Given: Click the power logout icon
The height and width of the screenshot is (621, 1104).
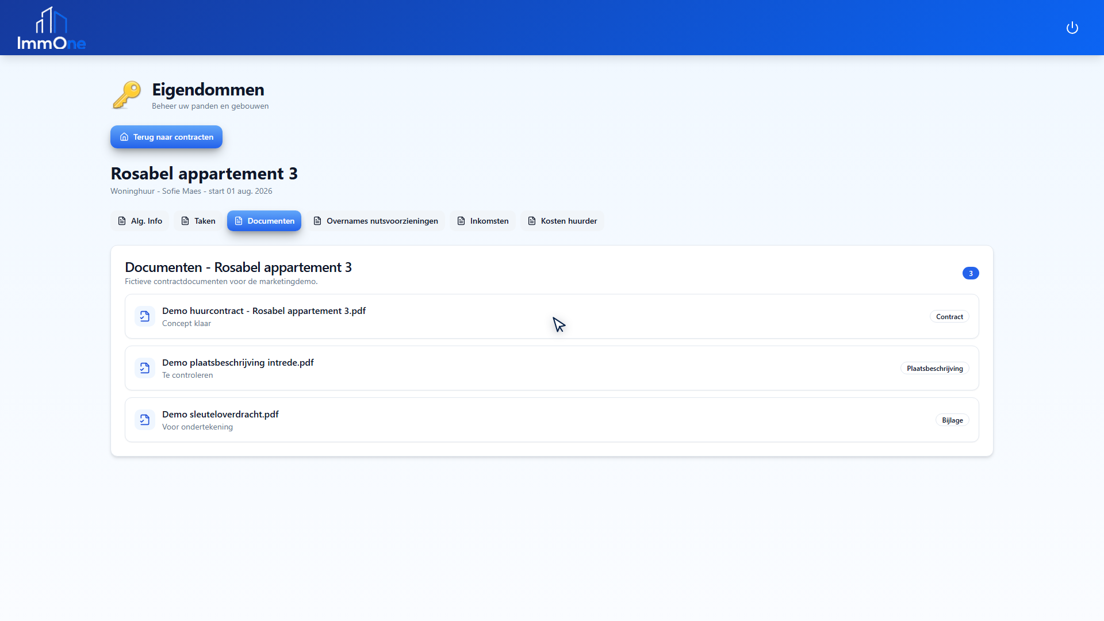Looking at the screenshot, I should 1072,28.
